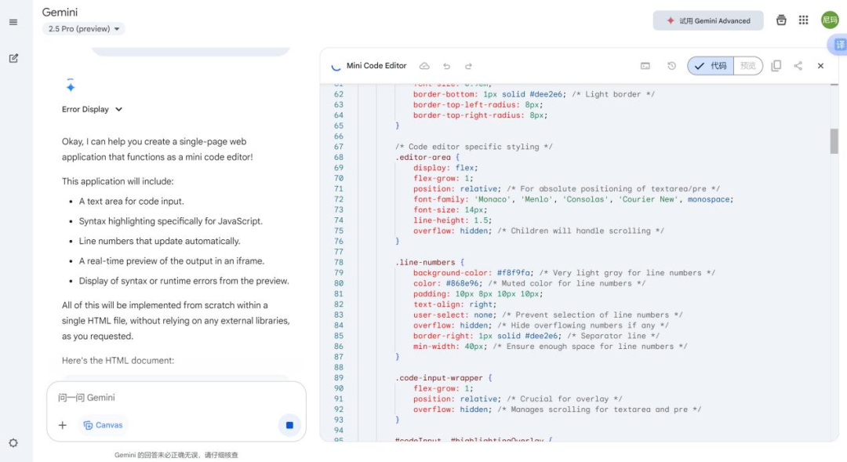Open the Google apps grid

coord(803,20)
